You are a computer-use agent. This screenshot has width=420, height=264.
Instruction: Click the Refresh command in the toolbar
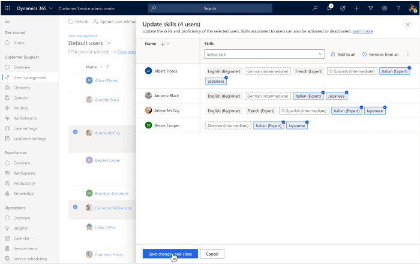78,22
